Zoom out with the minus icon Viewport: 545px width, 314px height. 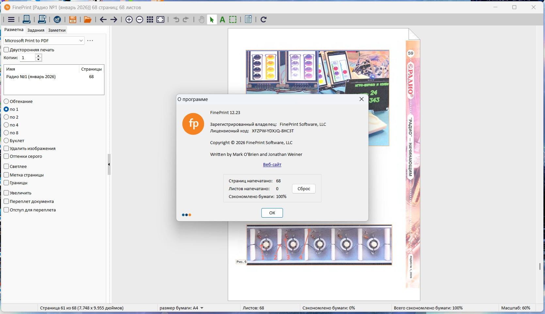(x=139, y=20)
